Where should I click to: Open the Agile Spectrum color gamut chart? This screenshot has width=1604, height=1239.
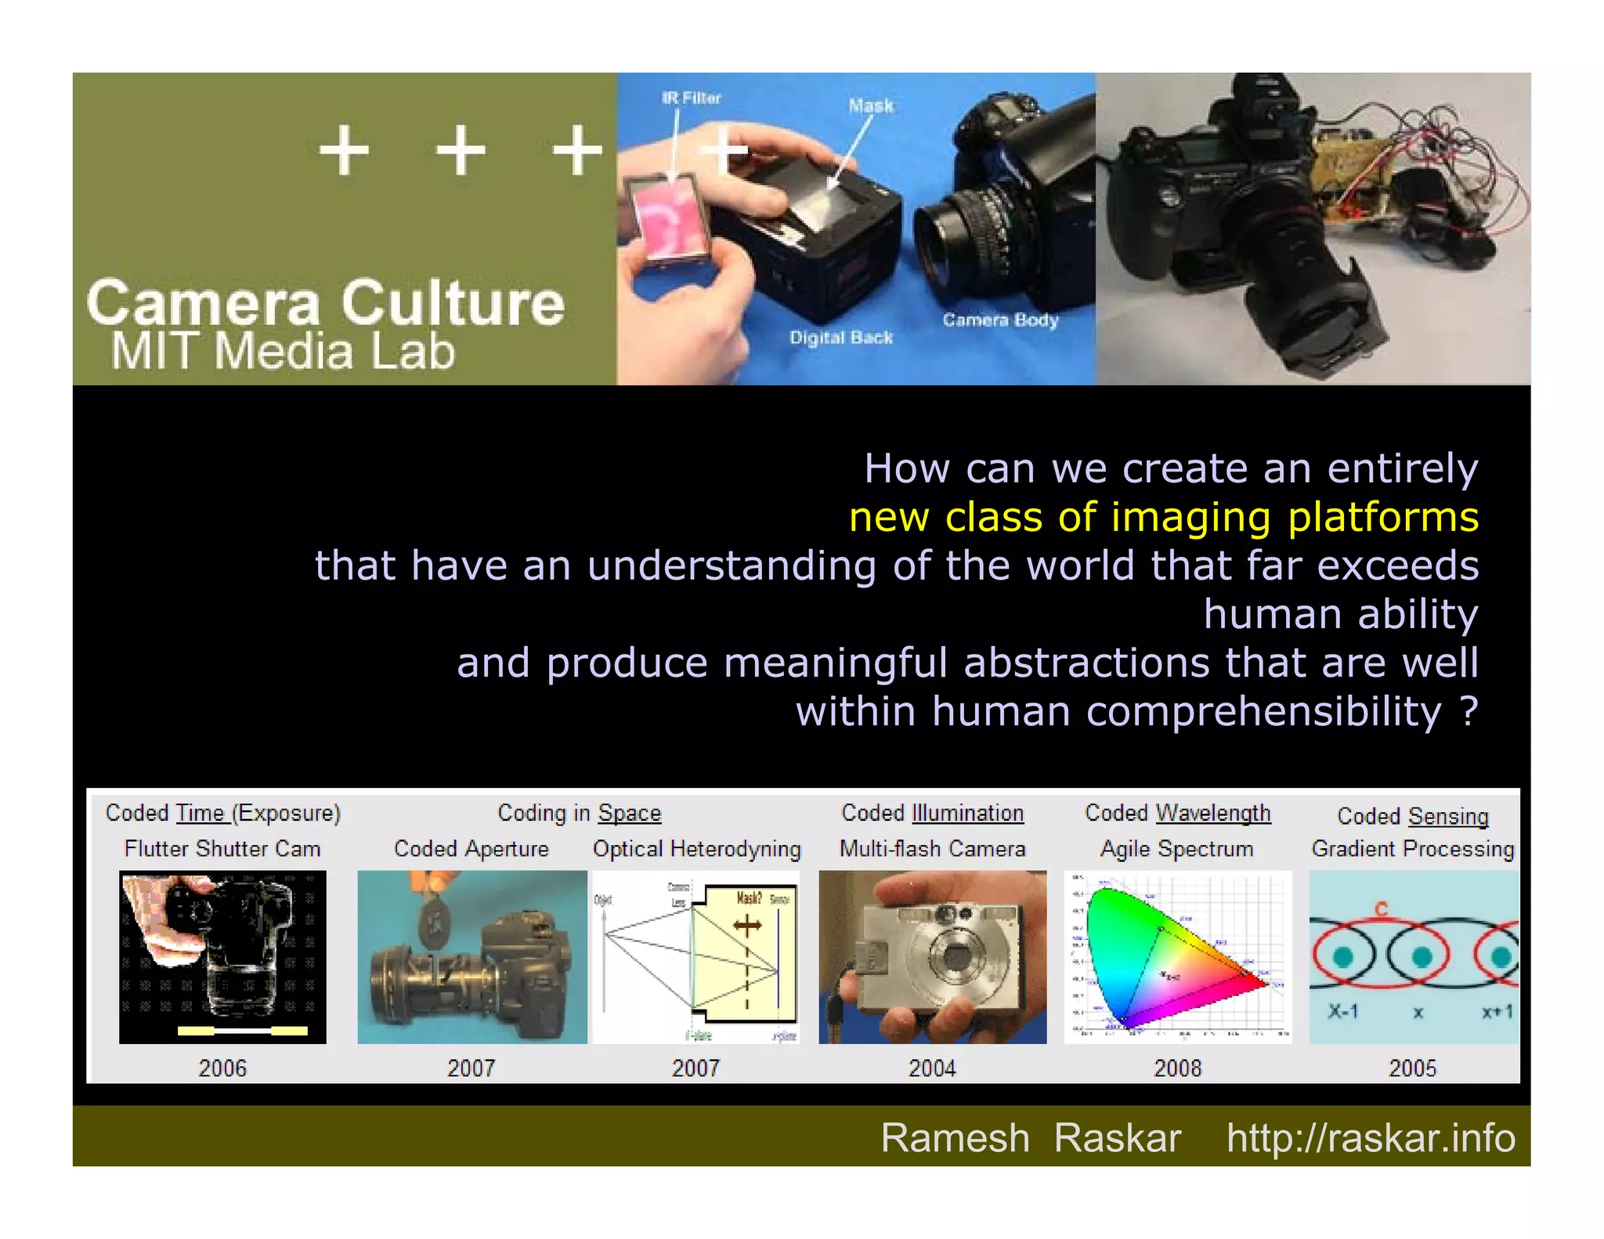1177,956
